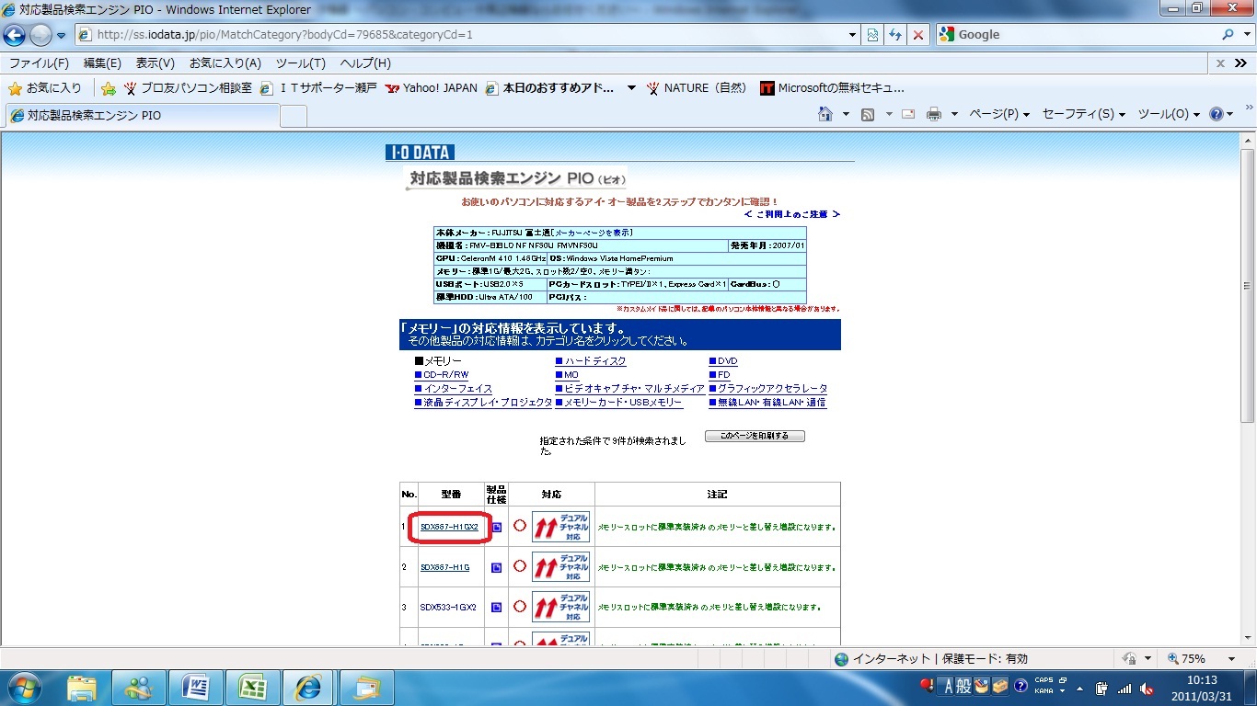Open the Help question-mark icon in command bar
Screen dimensions: 1257x706
click(x=1217, y=114)
